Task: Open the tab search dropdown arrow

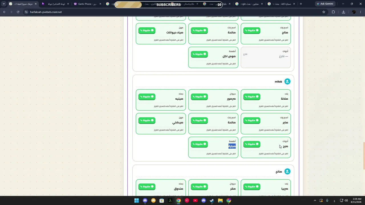Action: click(4, 4)
